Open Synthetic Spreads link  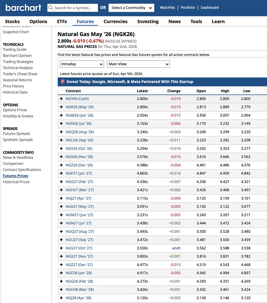point(18,140)
